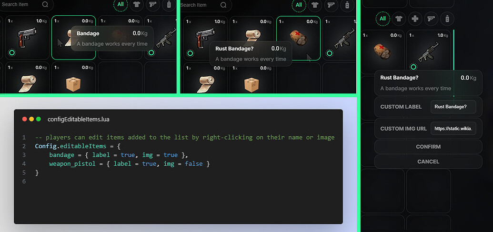This screenshot has width=493, height=232.
Task: Click green ring under rifle, left inventory
Action: 151,52
